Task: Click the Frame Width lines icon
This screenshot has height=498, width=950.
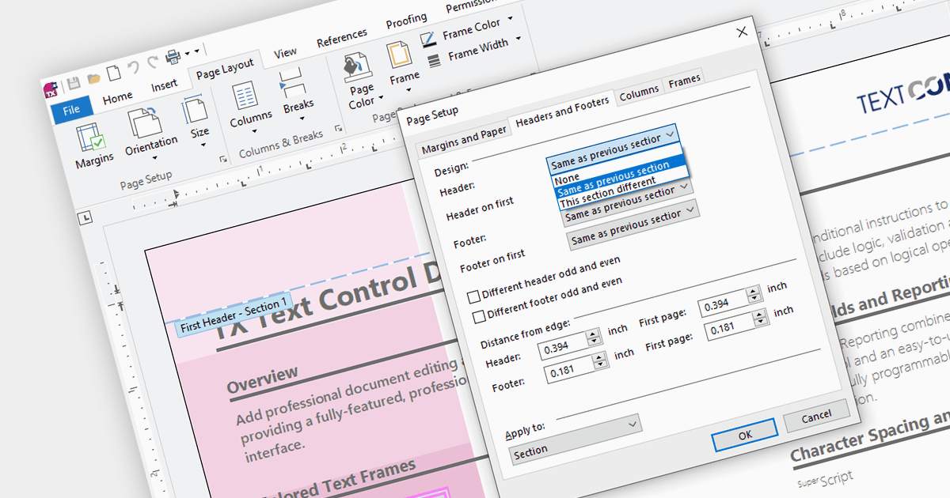Action: point(434,59)
